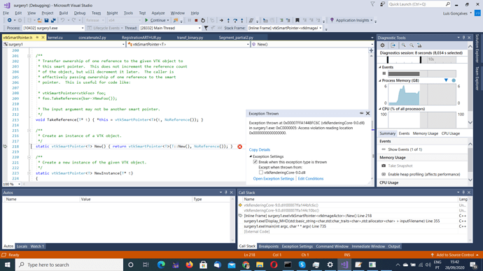
Task: Collapse the Exception Settings section
Action: click(x=251, y=156)
